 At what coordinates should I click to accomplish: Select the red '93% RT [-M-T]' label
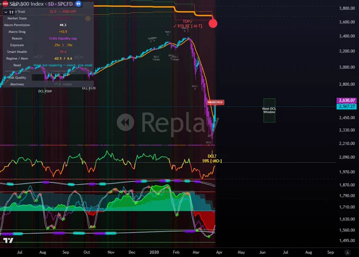coord(188,26)
